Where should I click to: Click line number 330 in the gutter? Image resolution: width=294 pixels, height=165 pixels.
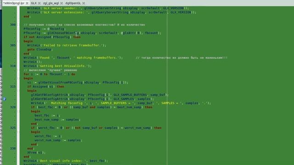pos(13,148)
